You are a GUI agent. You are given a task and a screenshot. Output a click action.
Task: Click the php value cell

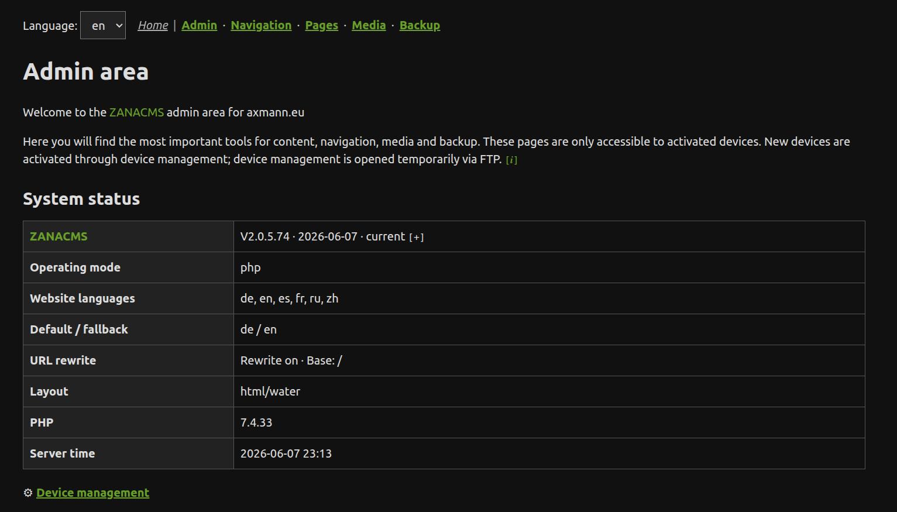click(x=250, y=267)
